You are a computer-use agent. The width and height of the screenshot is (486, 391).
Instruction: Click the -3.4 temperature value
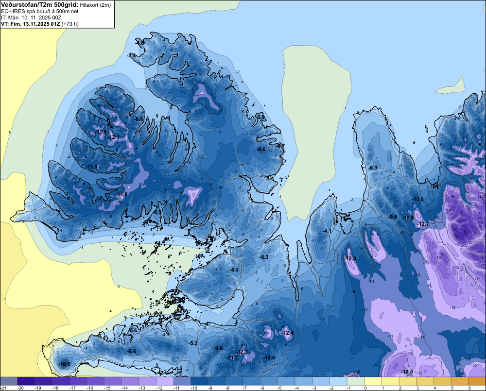[x=131, y=56]
